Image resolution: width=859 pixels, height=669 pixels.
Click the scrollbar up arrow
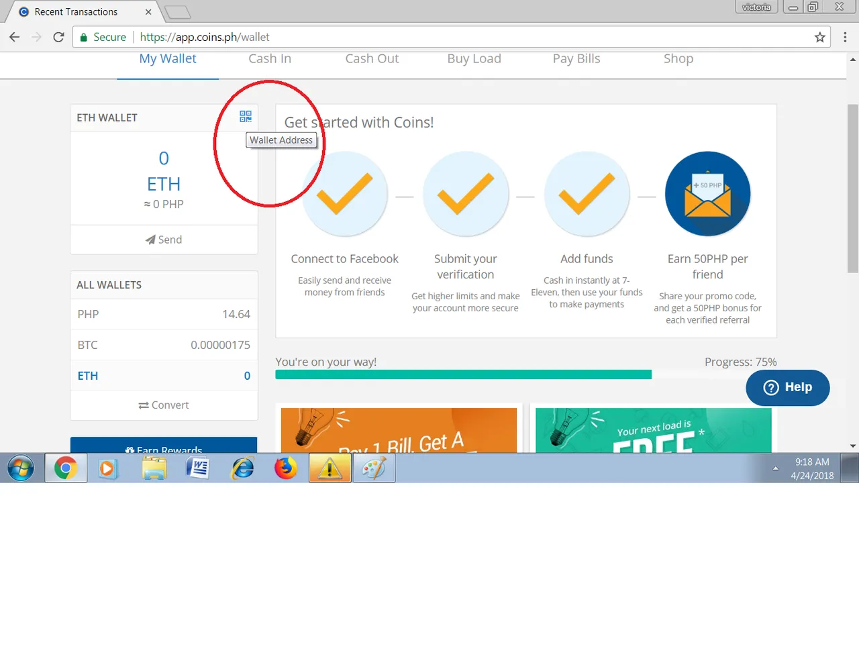click(x=853, y=59)
